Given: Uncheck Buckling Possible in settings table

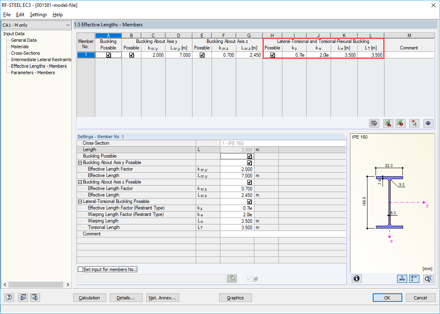Looking at the screenshot, I should coord(250,156).
